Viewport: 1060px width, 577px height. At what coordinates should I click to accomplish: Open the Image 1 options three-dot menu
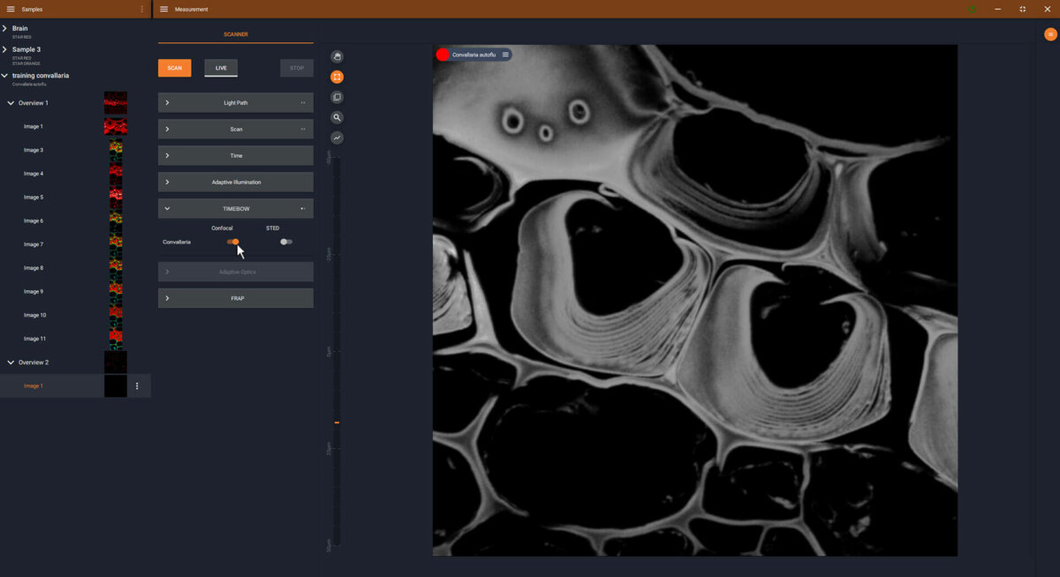[x=138, y=386]
